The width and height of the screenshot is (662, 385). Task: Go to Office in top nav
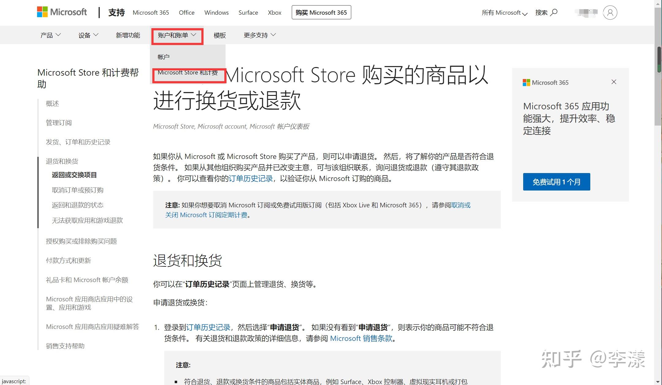coord(187,13)
